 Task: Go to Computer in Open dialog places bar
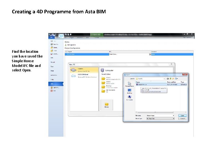129,98
